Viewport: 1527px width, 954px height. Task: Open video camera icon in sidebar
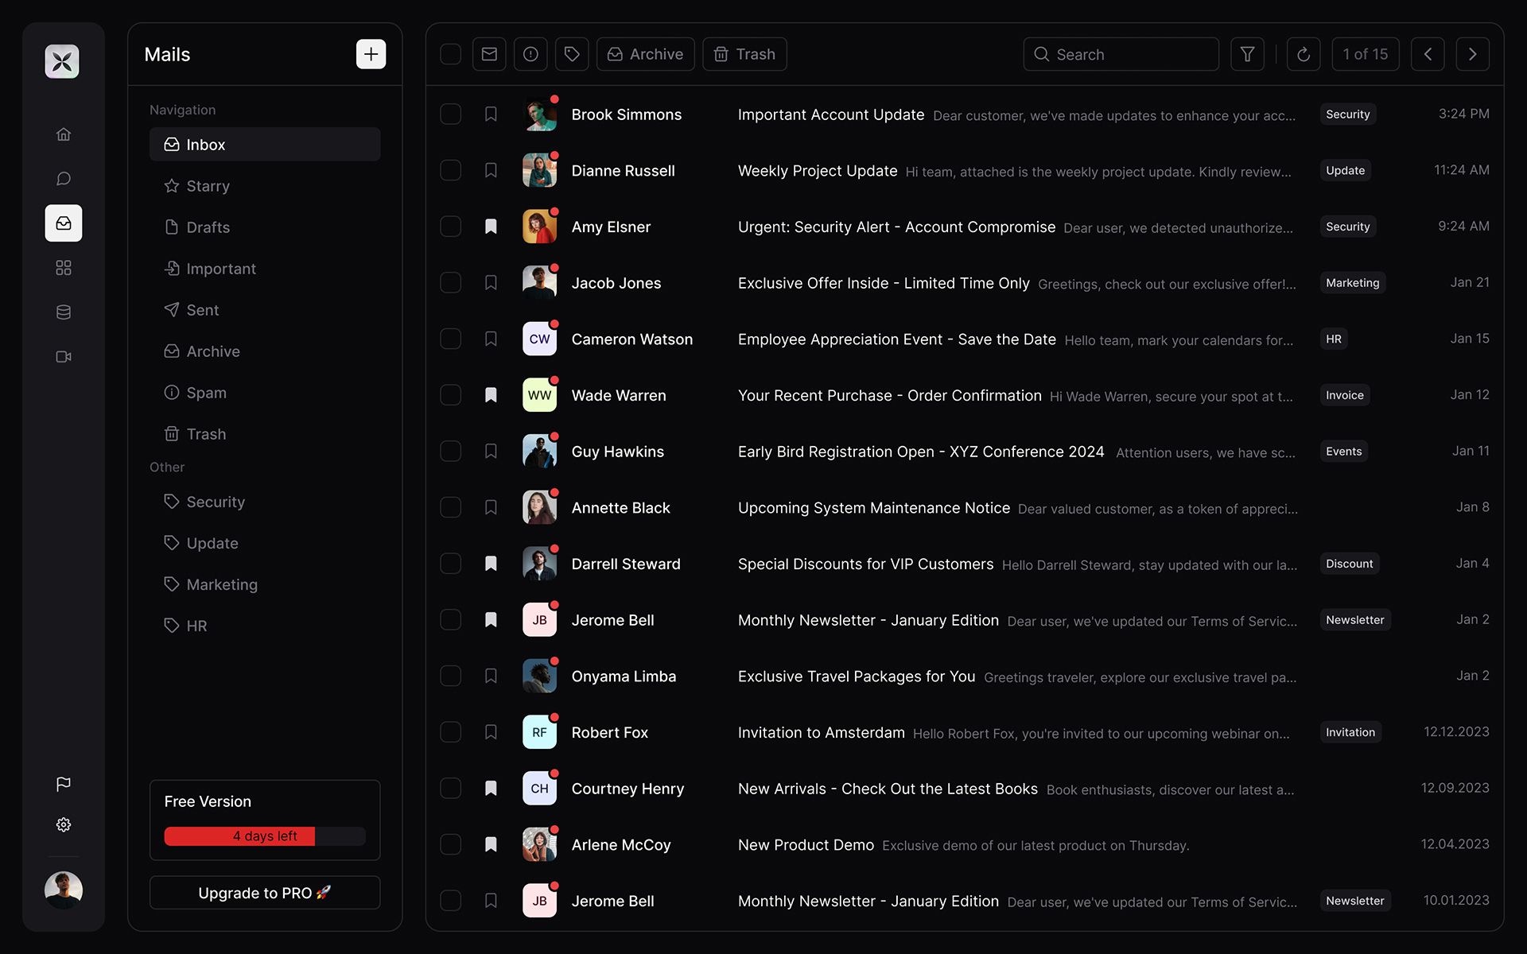pyautogui.click(x=64, y=356)
